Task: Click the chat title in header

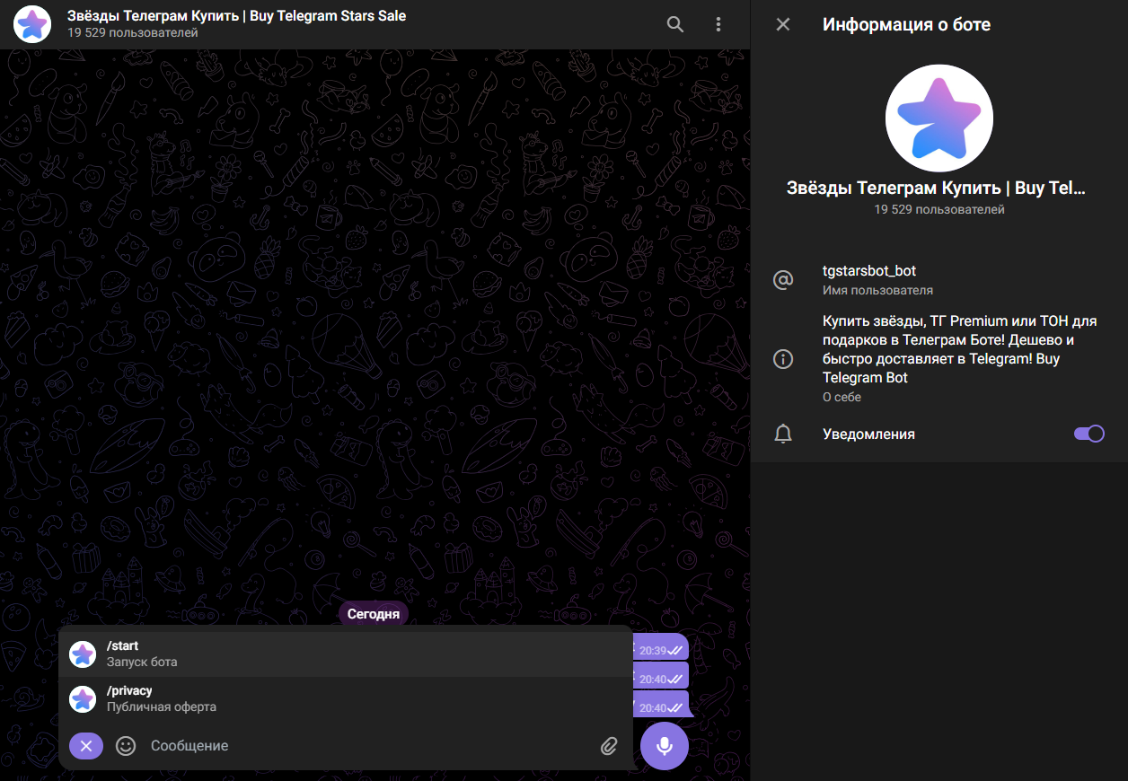Action: coord(236,16)
